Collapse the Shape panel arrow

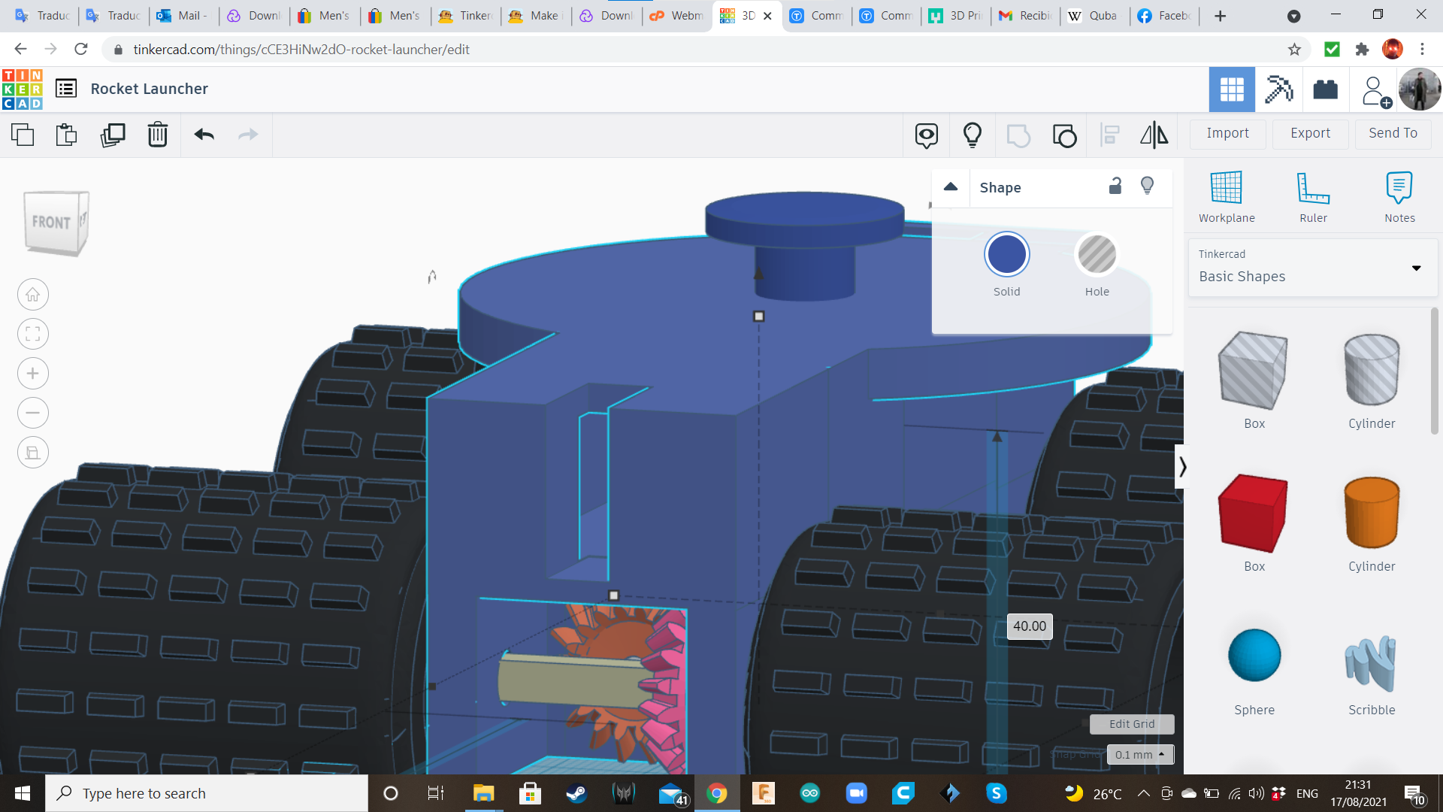[951, 187]
